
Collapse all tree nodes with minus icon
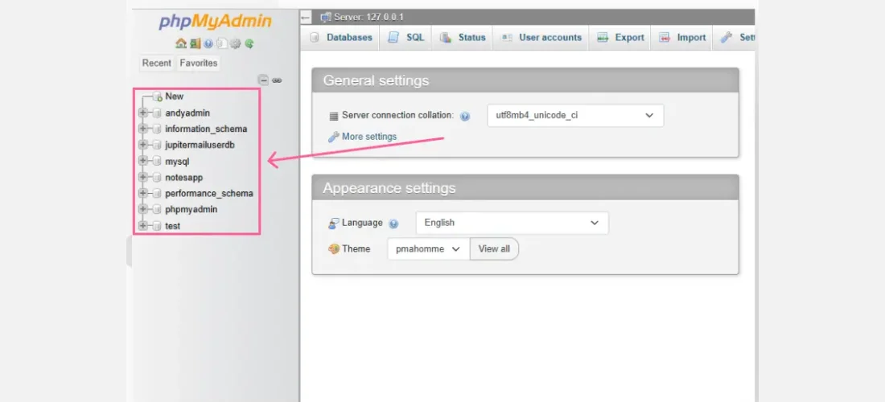263,80
